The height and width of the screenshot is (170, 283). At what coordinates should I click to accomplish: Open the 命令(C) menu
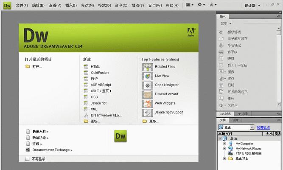121,6
